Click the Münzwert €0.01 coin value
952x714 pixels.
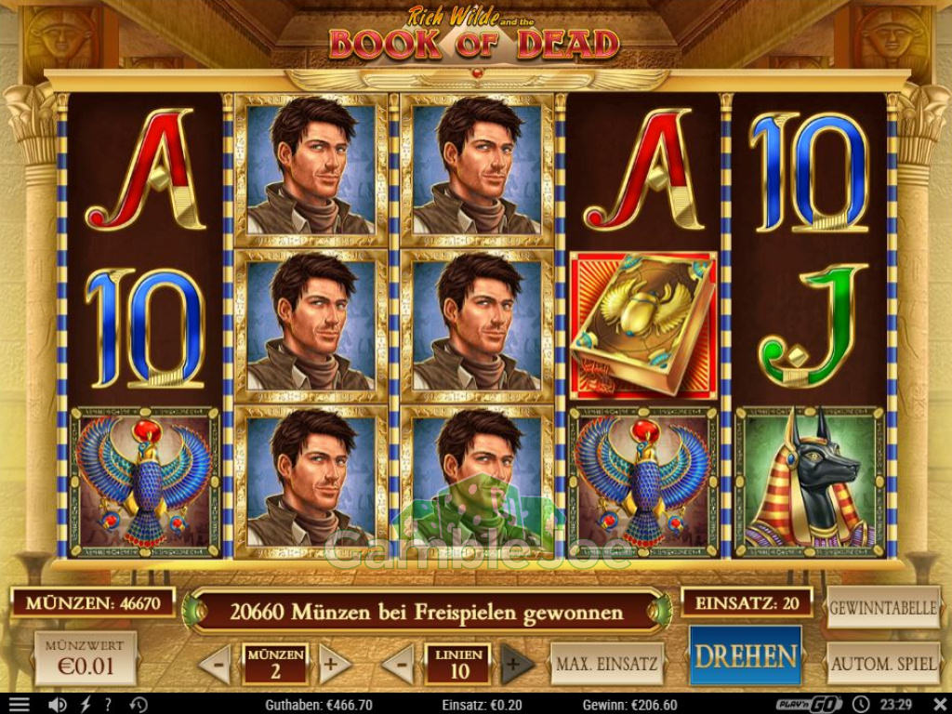(x=86, y=659)
